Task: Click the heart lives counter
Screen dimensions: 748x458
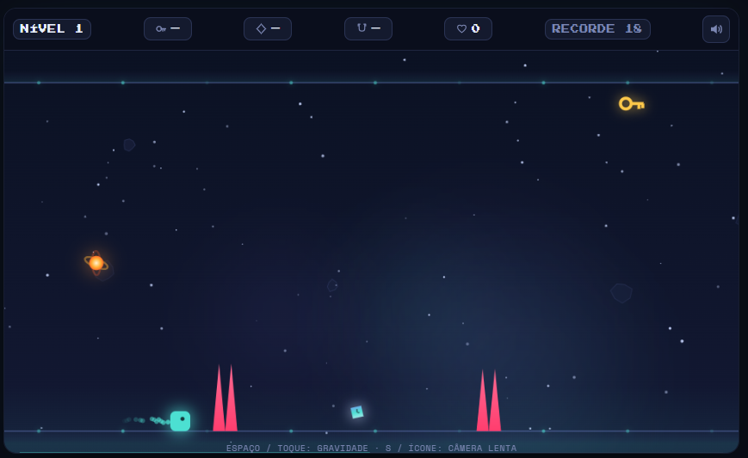Action: 468,28
